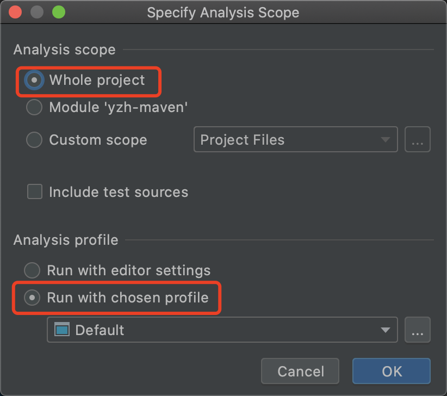Confirm the dialog with the OK button

coord(391,372)
